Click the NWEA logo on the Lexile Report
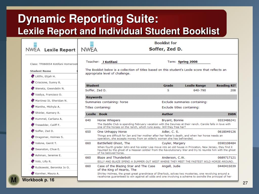Screen dimensions: 259x194 (x=33, y=47)
